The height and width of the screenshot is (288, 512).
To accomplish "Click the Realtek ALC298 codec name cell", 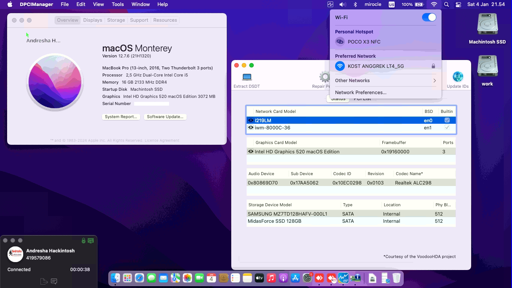I will click(x=413, y=183).
